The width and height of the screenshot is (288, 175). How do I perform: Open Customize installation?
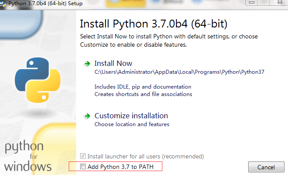[x=131, y=116]
